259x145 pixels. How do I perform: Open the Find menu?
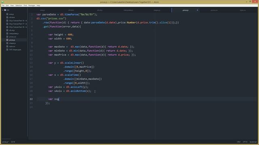25,5
